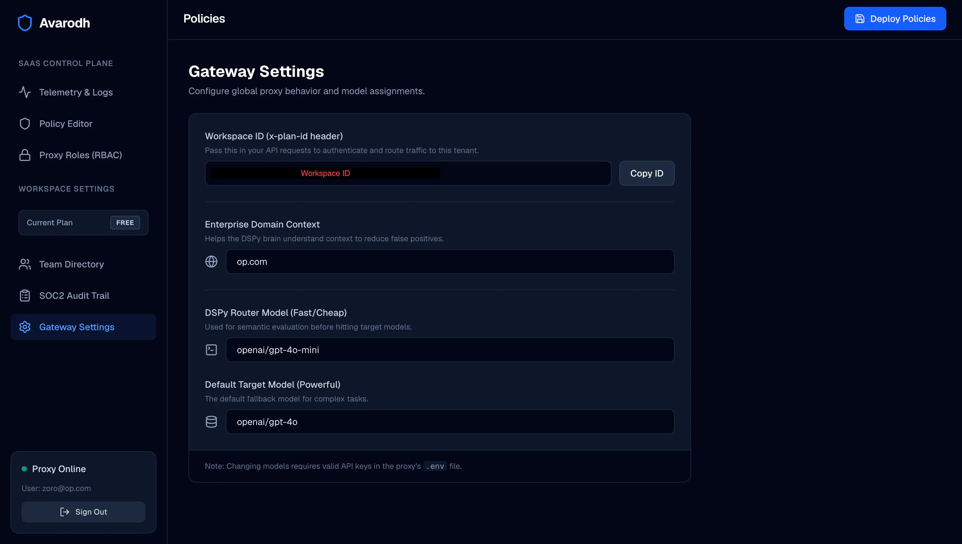Click the 'SAAS CONTROL PLANE' section label

click(66, 63)
